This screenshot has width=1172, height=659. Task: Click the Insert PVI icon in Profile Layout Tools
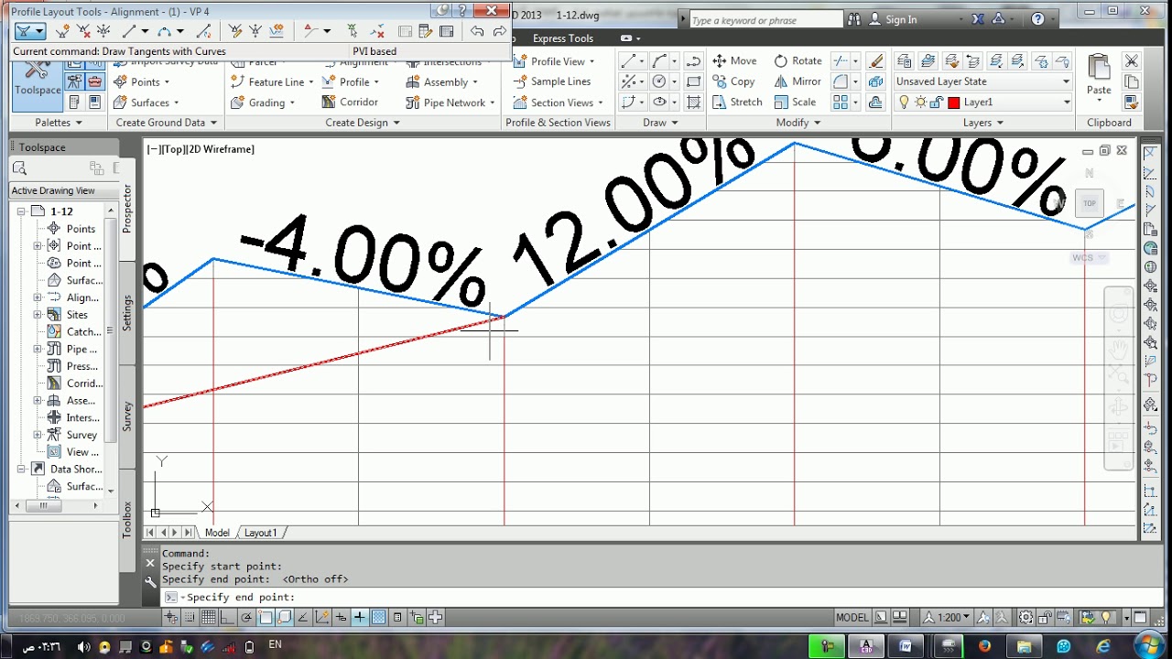[64, 31]
